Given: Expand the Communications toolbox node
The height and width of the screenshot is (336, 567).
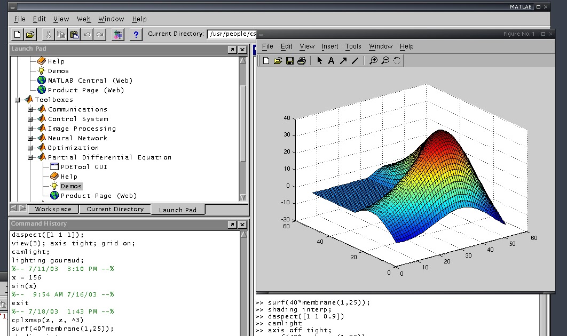Looking at the screenshot, I should tap(30, 109).
